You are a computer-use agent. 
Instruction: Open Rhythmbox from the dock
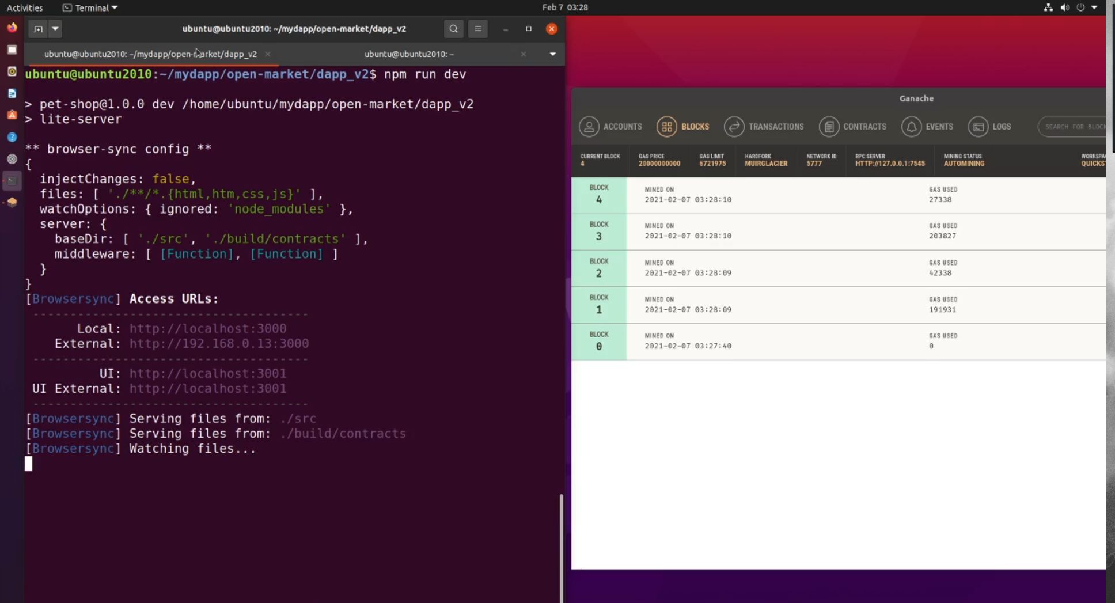(12, 71)
